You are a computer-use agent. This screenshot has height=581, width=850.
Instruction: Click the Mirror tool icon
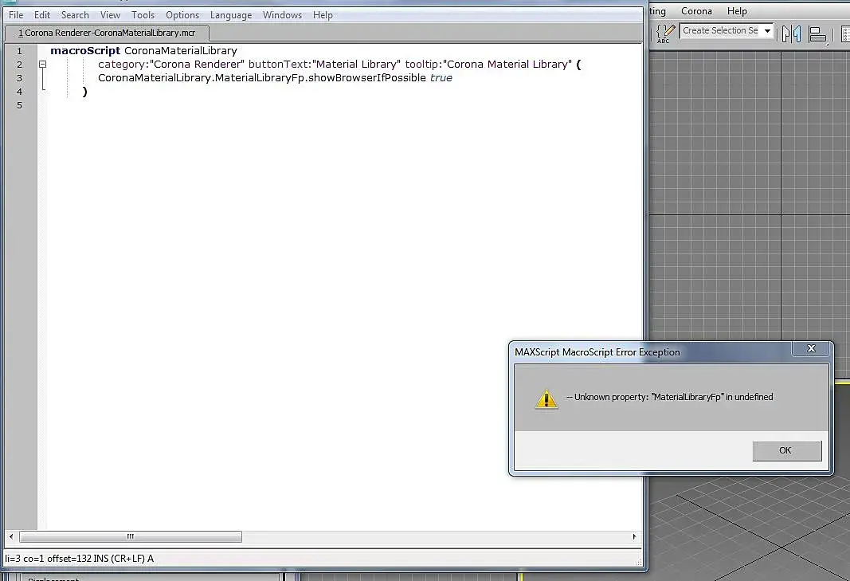pos(792,34)
